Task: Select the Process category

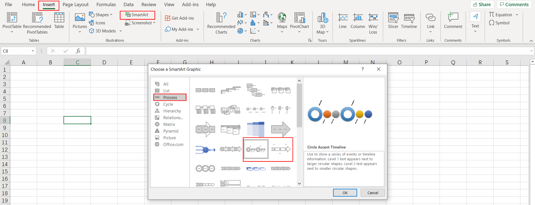Action: tap(170, 97)
